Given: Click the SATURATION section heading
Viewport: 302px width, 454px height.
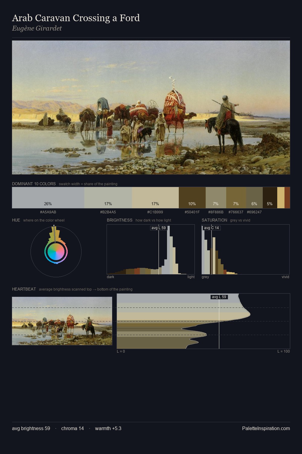Looking at the screenshot, I should point(214,220).
